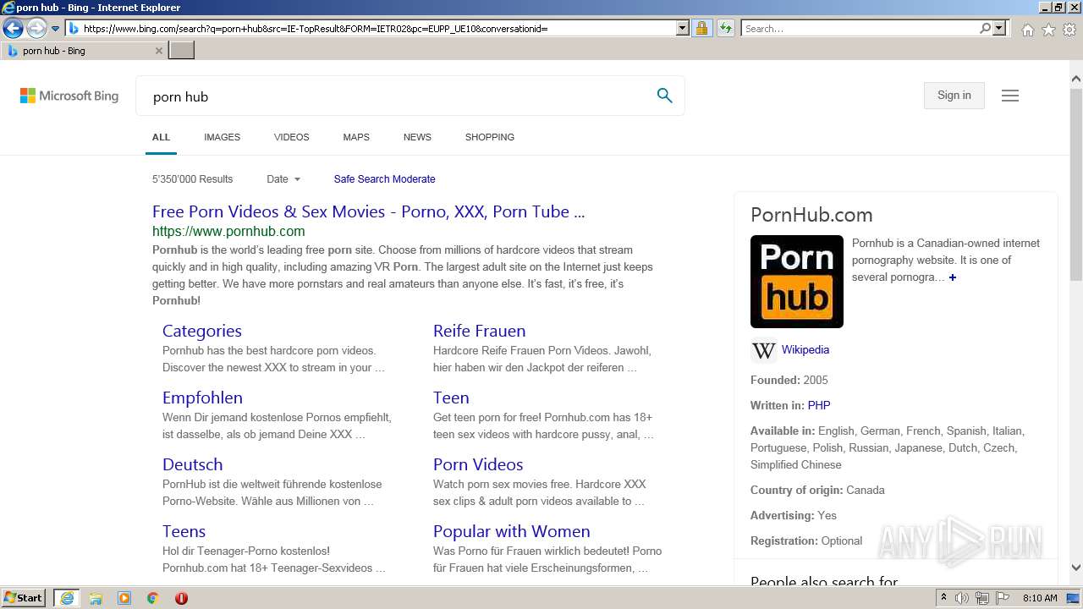Click the Bing search magnifier button
The image size is (1083, 609).
[664, 96]
